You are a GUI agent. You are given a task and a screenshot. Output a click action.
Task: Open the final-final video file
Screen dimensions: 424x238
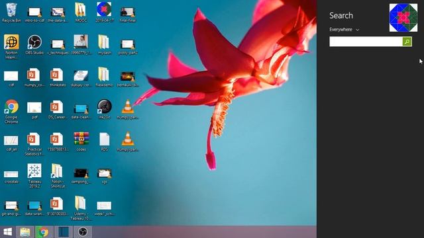127,15
